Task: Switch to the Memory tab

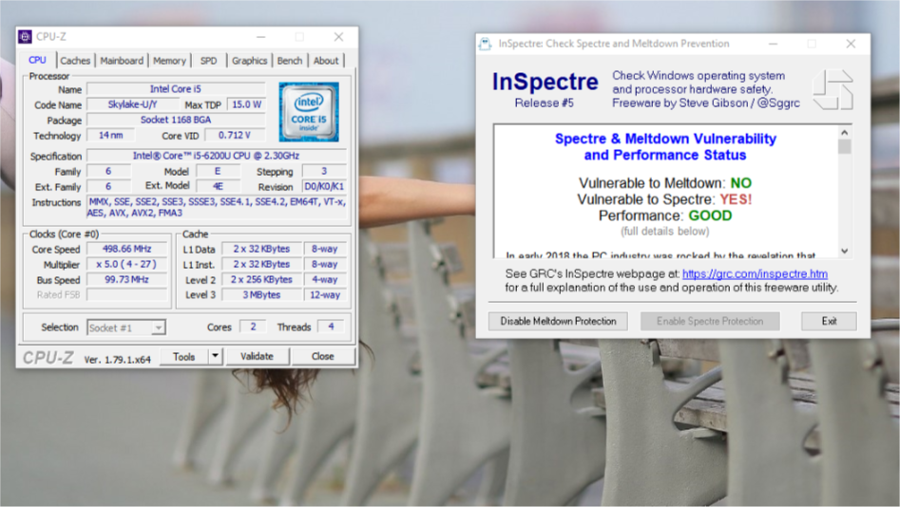Action: tap(169, 61)
